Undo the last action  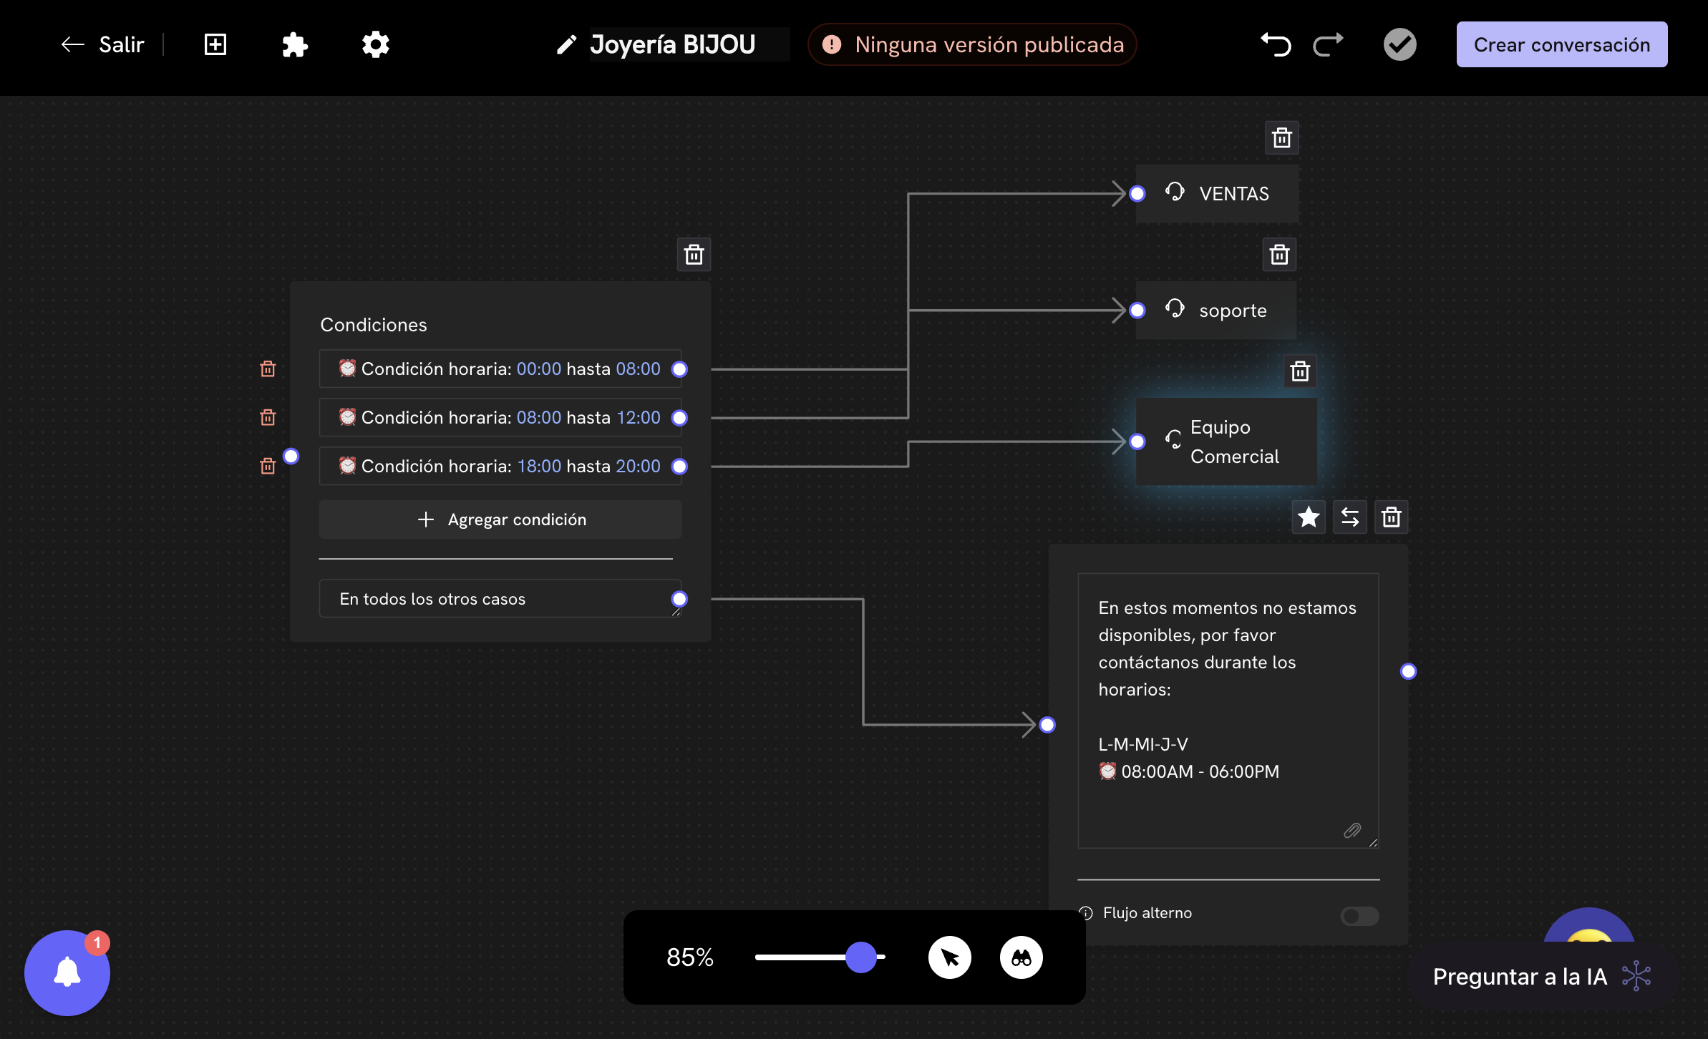[1276, 44]
